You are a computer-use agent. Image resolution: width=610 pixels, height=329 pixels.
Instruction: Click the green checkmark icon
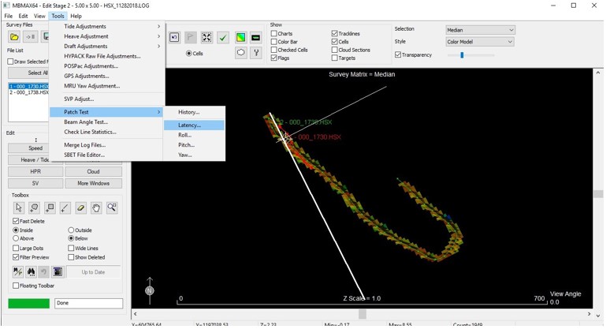[x=223, y=37]
